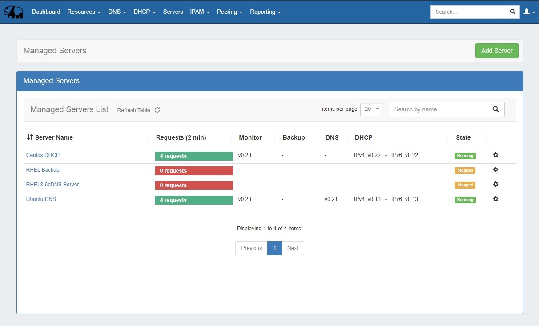
Task: Open gear settings for RHEL Backup
Action: coord(495,170)
